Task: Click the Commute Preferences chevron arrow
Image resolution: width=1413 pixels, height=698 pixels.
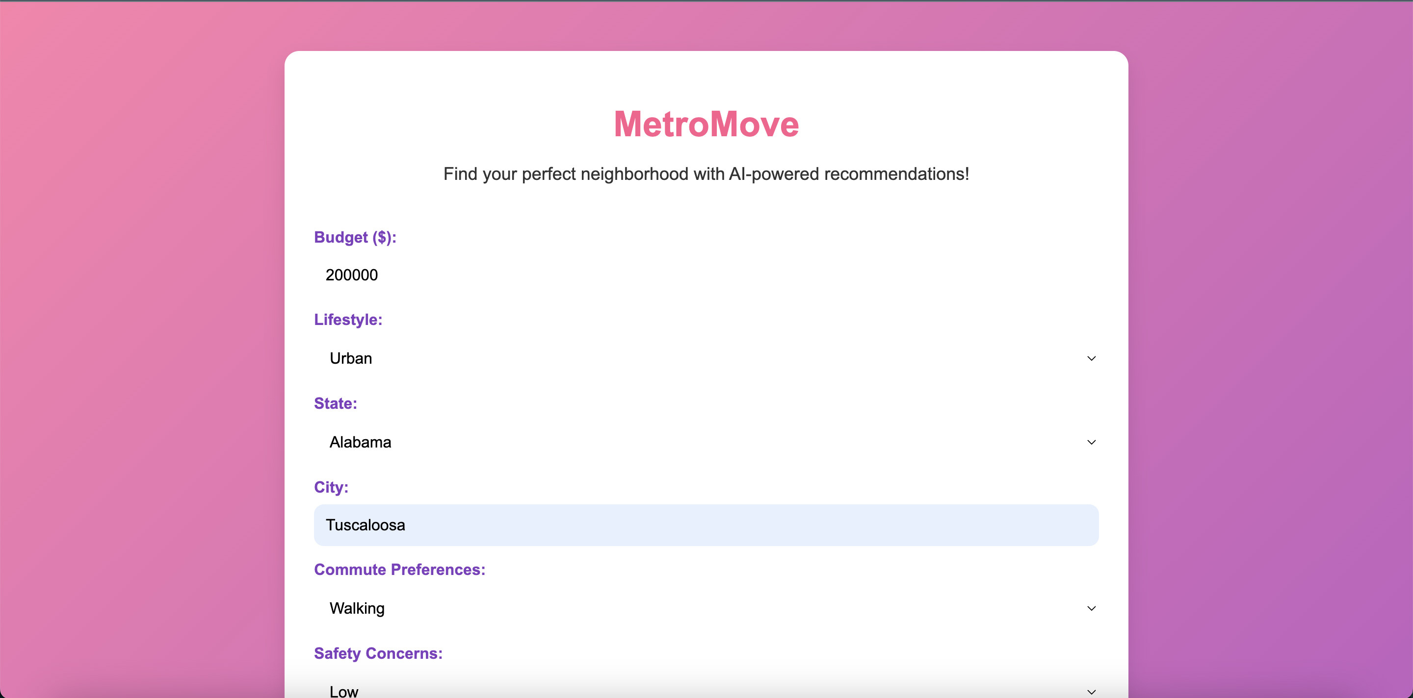Action: [x=1091, y=608]
